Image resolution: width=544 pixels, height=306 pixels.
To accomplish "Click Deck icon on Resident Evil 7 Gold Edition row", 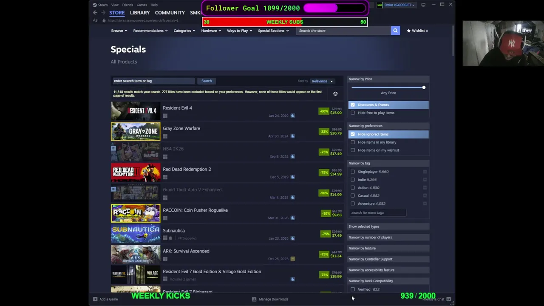I will tap(292, 279).
